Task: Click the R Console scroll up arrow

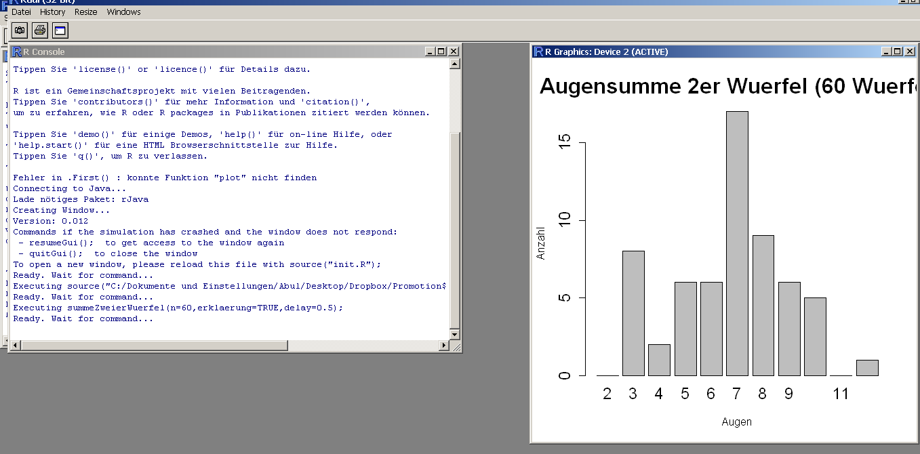Action: click(455, 64)
